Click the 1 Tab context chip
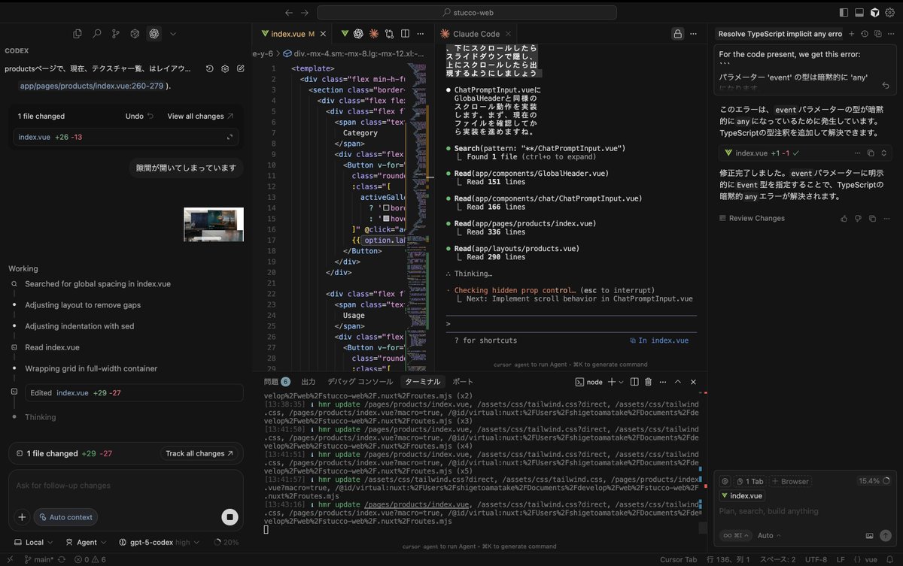The height and width of the screenshot is (566, 903). point(749,481)
